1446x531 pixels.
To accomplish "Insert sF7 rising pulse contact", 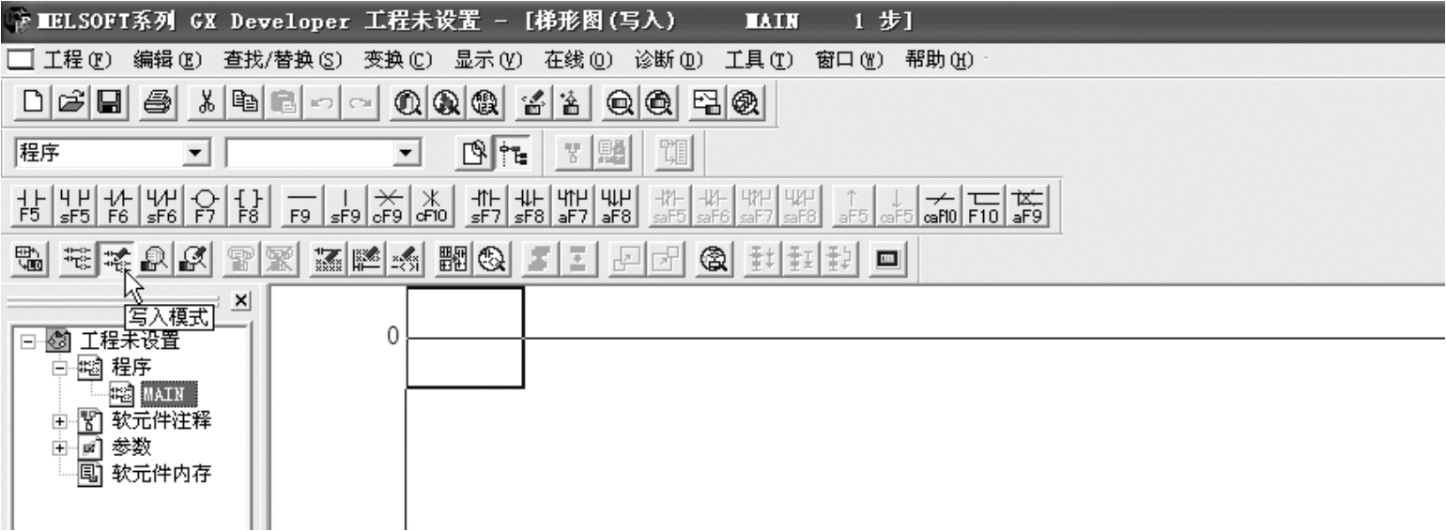I will coord(486,205).
